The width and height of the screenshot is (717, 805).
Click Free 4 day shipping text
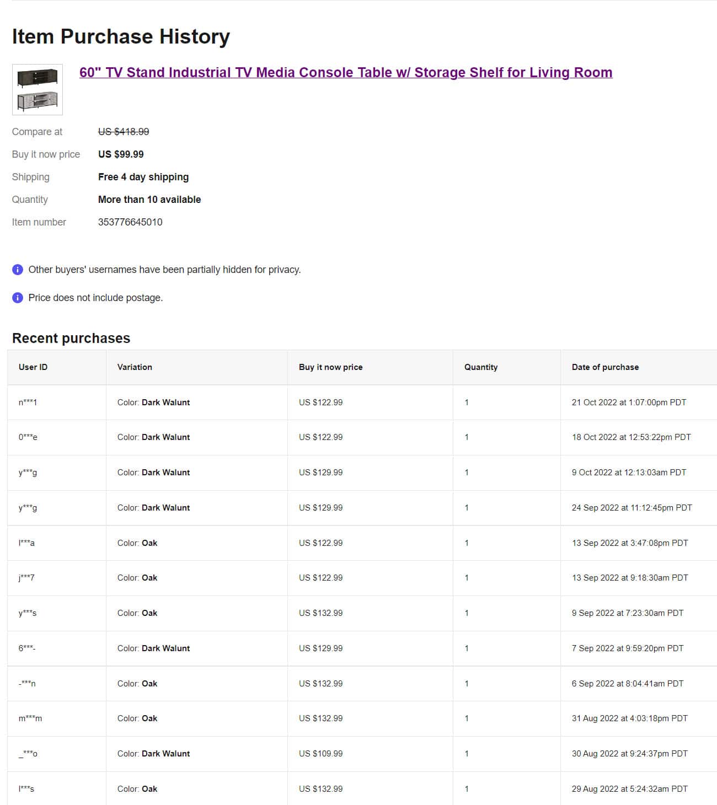point(143,177)
